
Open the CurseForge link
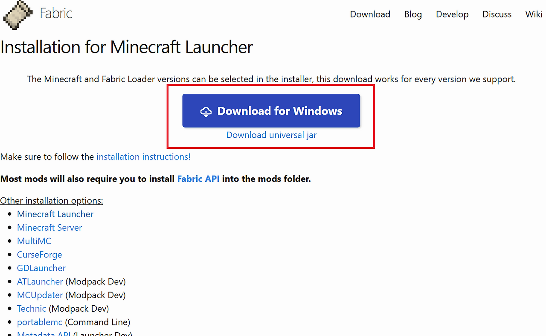tap(39, 255)
